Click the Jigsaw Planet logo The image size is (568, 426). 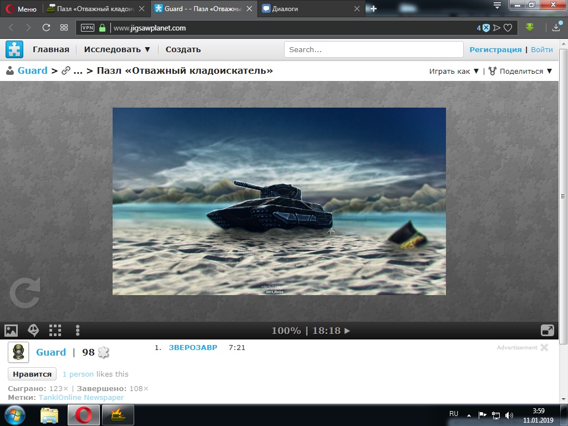pos(14,49)
